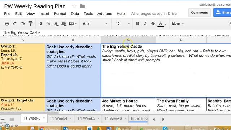Open Dropbox in the taskbar
The image size is (231, 130).
pos(90,129)
